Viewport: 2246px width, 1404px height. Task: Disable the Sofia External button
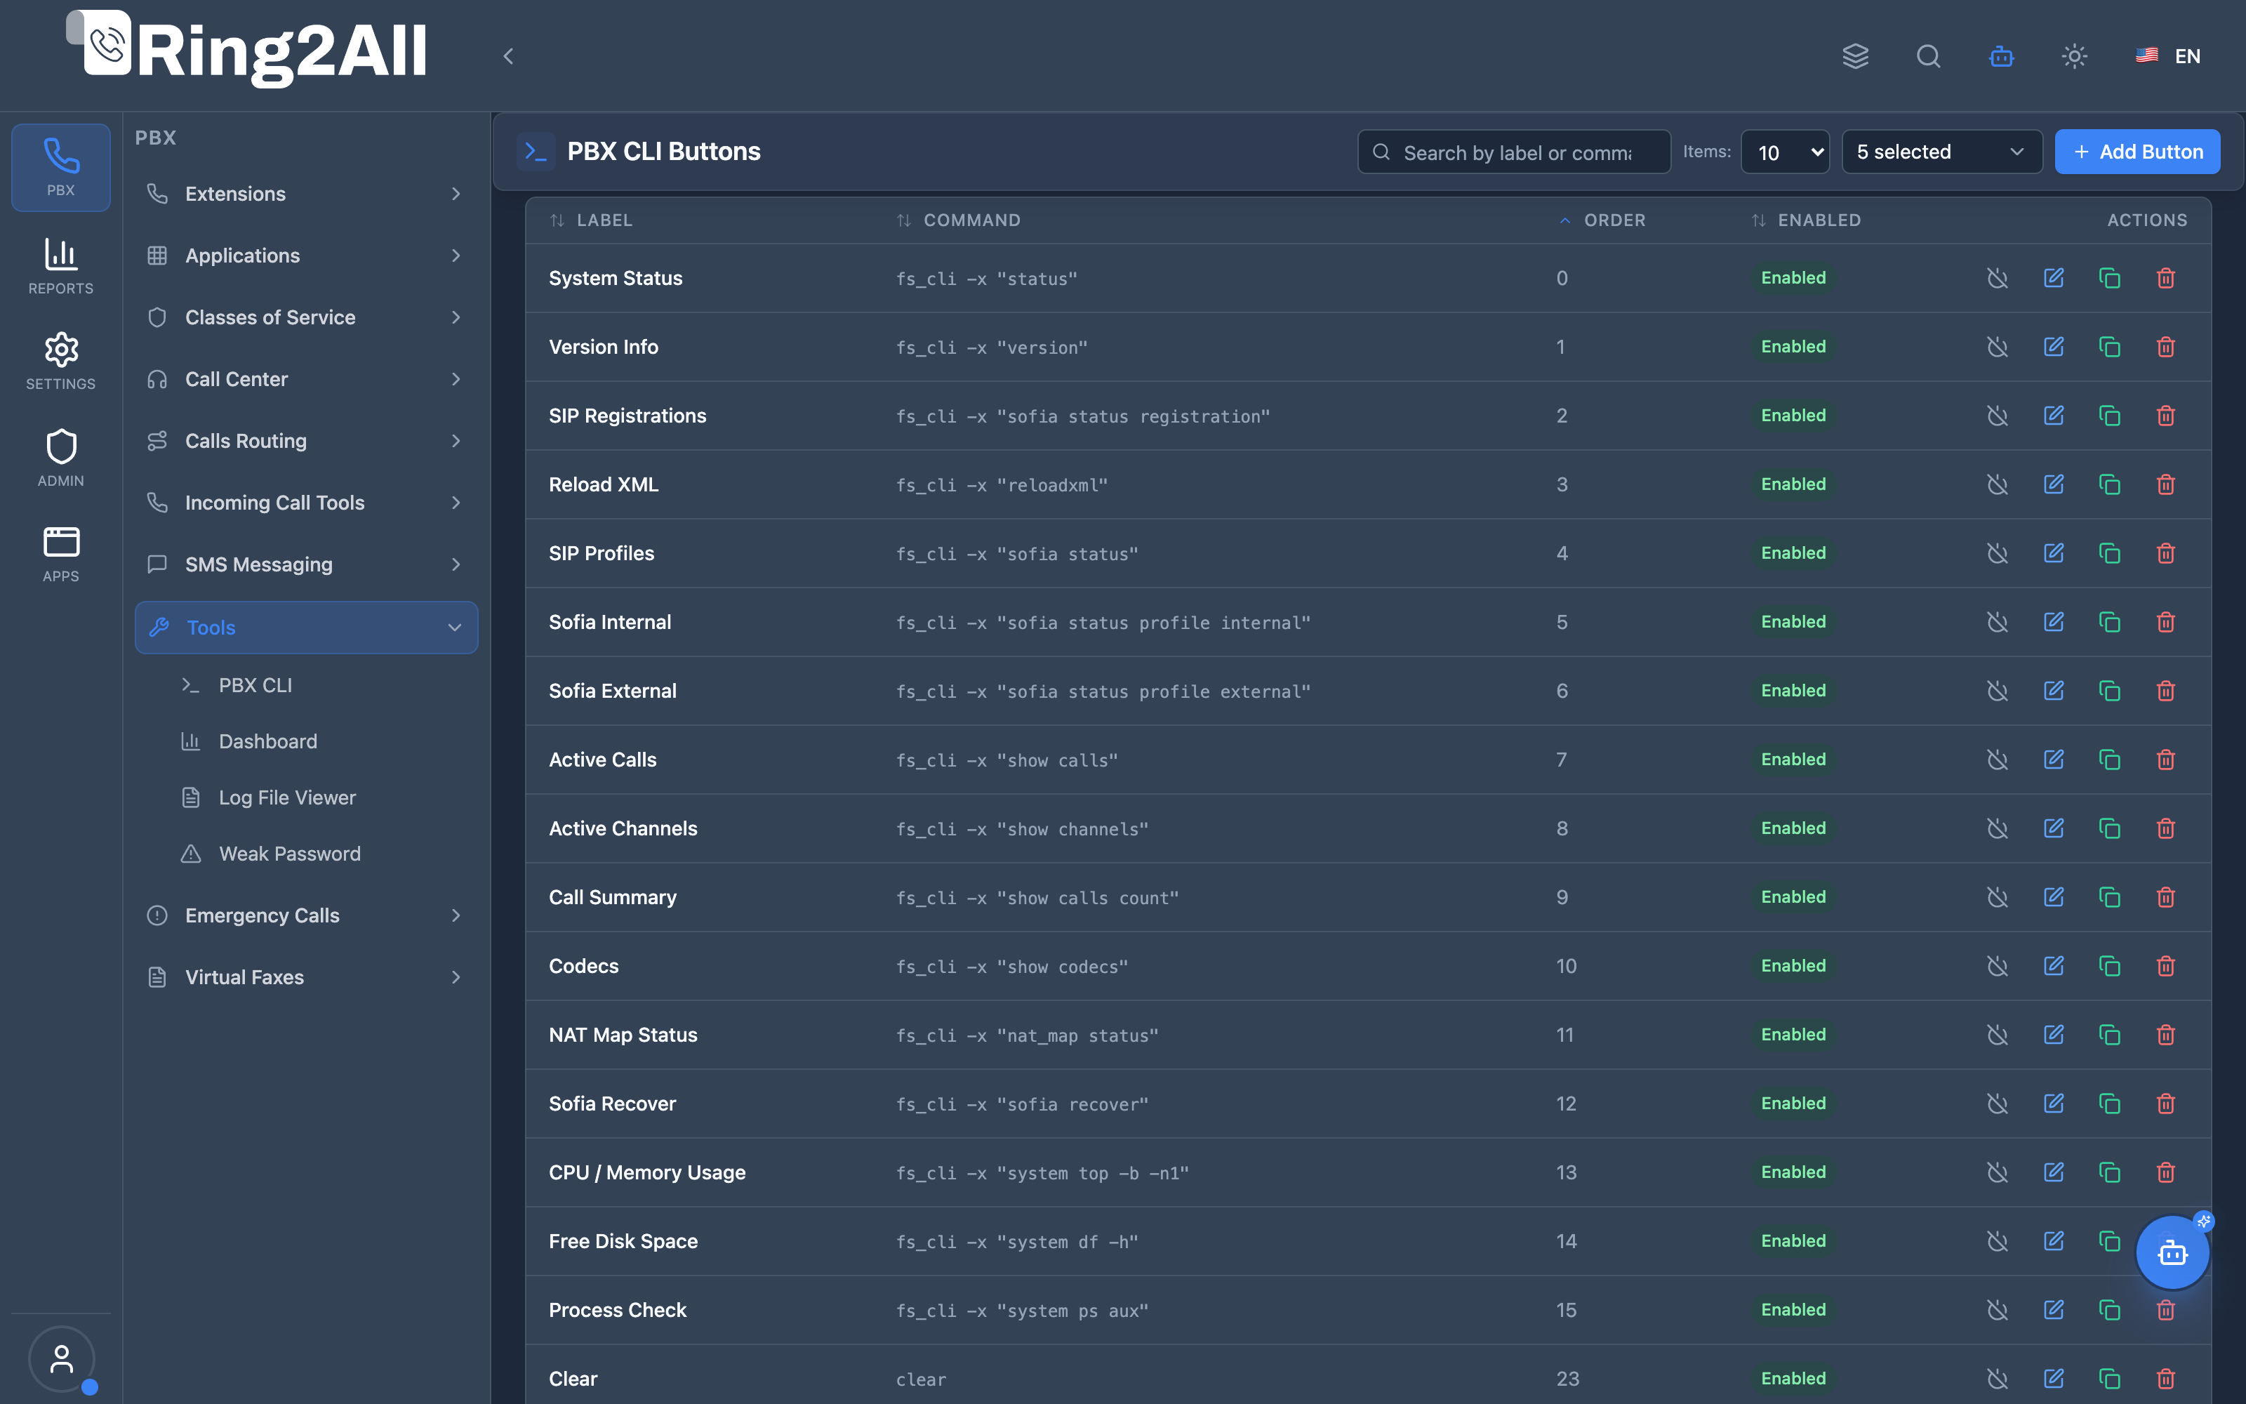(x=1998, y=691)
